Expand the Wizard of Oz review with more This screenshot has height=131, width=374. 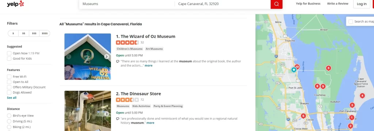148,65
